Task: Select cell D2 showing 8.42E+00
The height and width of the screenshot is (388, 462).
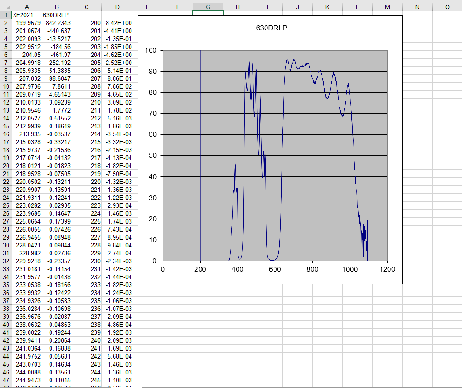Action: click(x=117, y=23)
